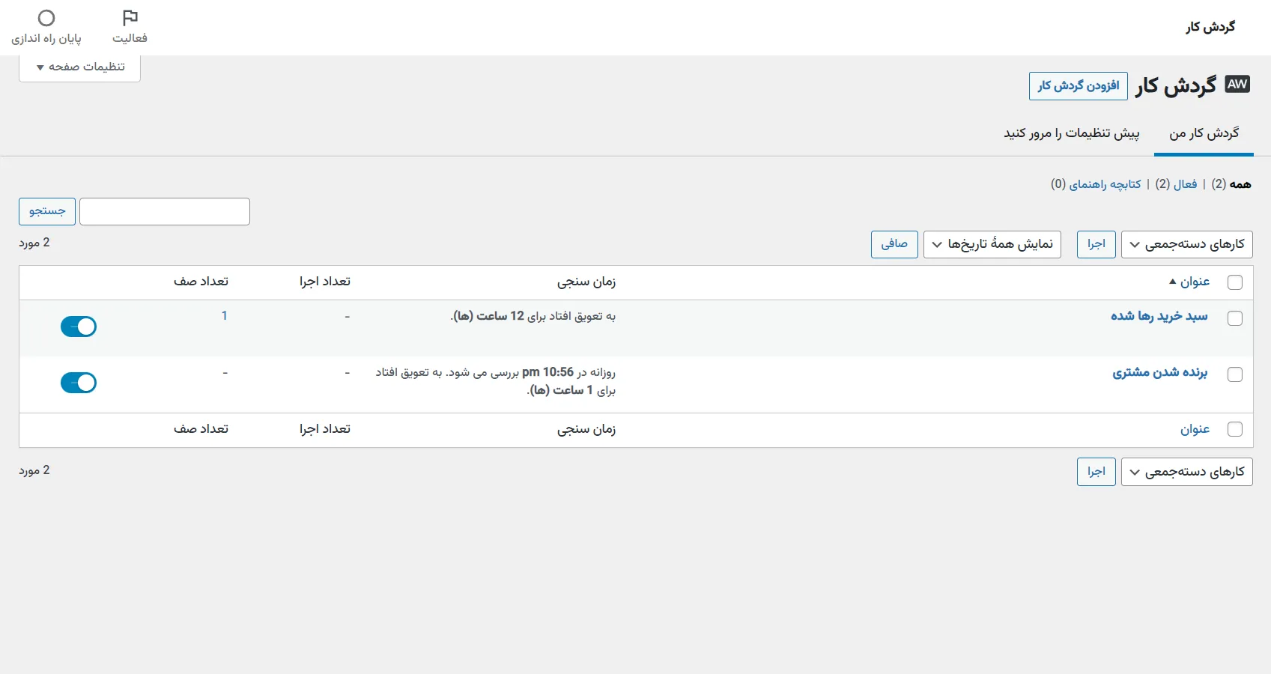This screenshot has width=1271, height=674.
Task: Expand the تنظیمات صفحه screen options panel
Action: click(x=80, y=67)
